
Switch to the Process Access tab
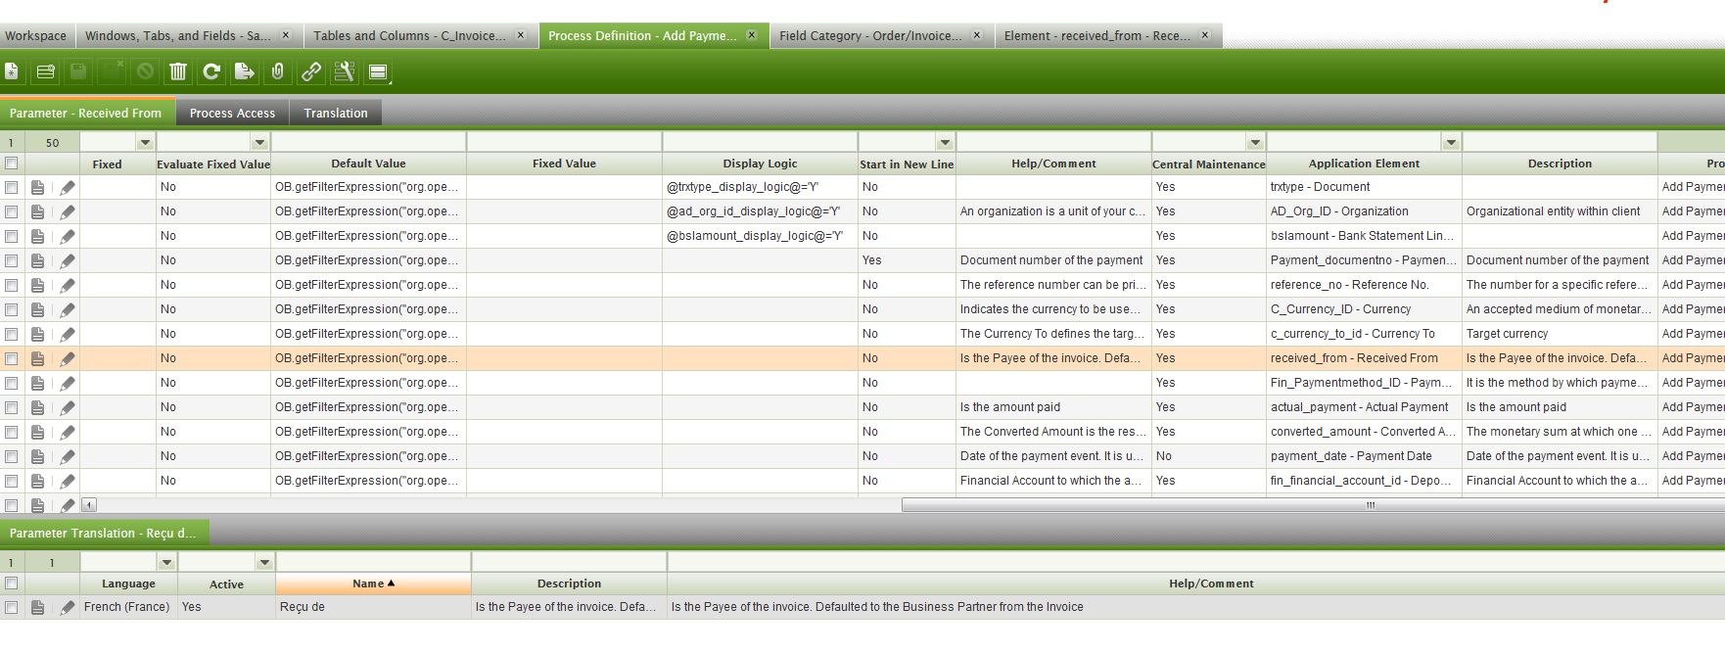coord(232,113)
